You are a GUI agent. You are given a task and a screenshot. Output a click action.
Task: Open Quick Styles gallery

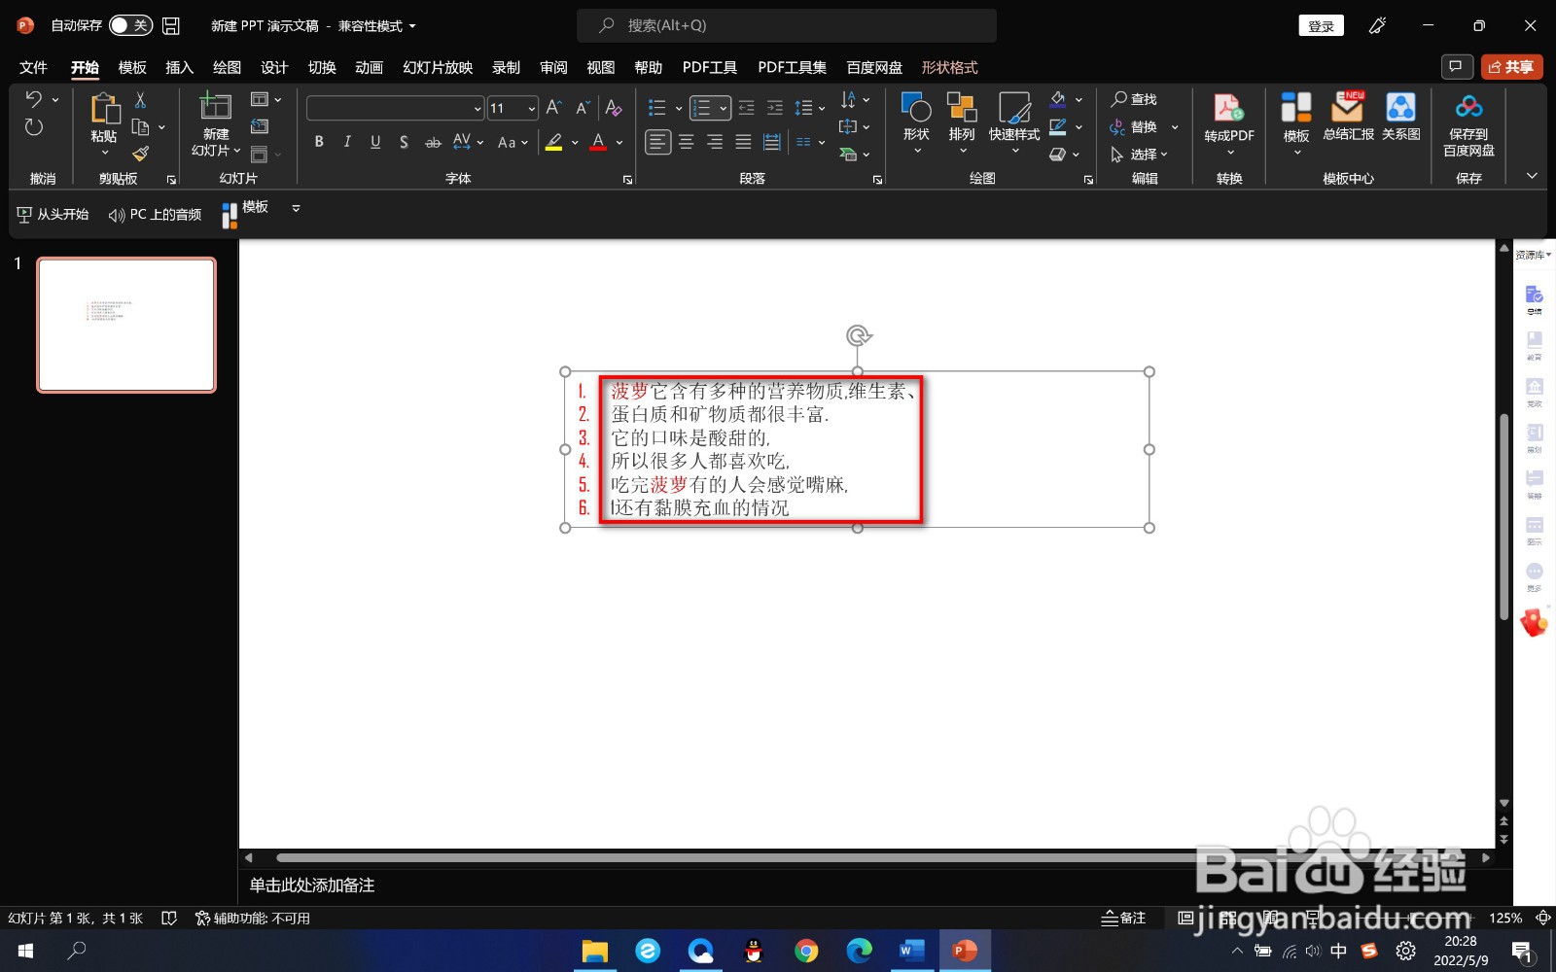(x=1014, y=121)
